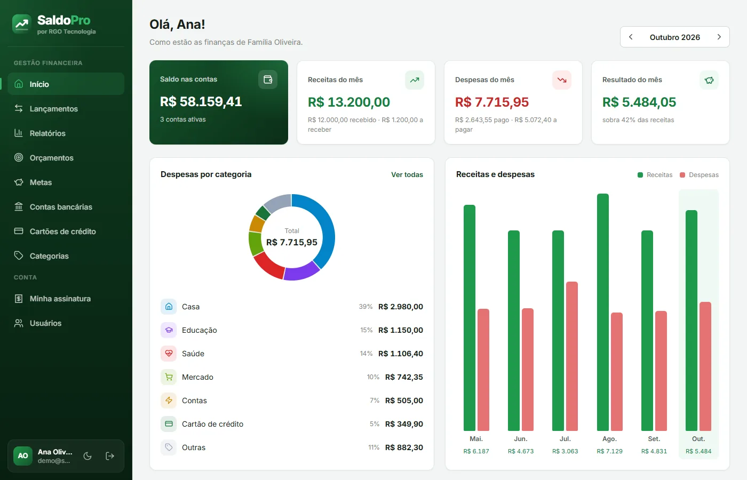Go to previous month arrow

[x=631, y=37]
